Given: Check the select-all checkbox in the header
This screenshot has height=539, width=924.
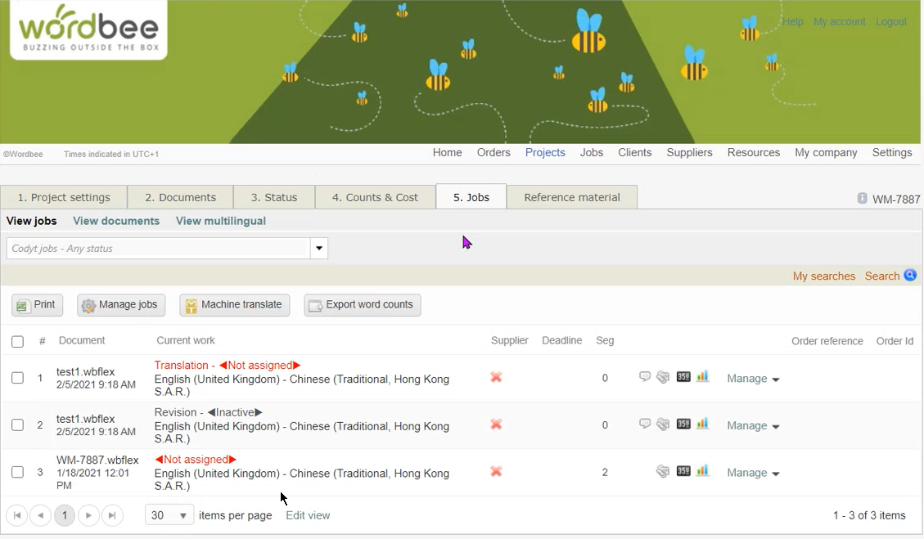Looking at the screenshot, I should 17,341.
